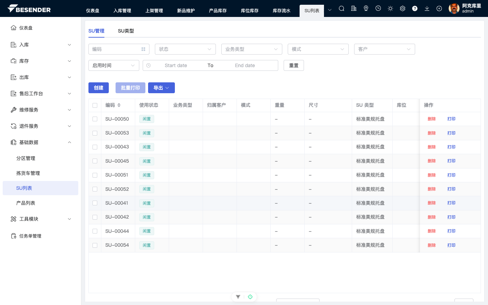488x305 pixels.
Task: Click the home icon beside 仪表盘
Action: (14, 28)
